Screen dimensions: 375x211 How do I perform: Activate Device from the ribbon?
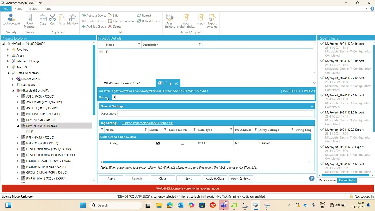point(94,16)
